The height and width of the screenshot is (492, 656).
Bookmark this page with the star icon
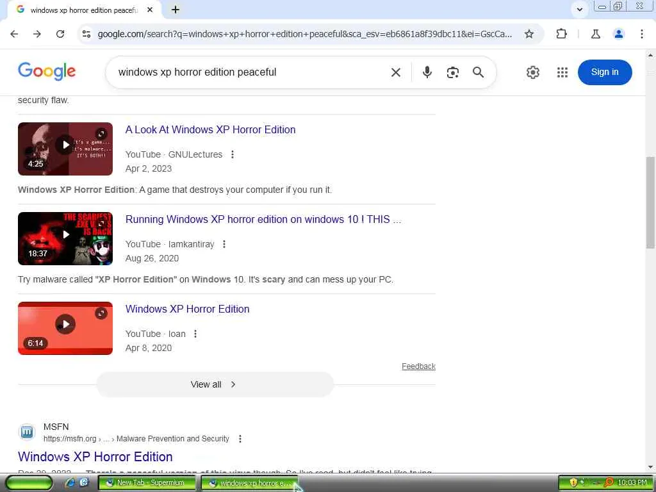(529, 34)
